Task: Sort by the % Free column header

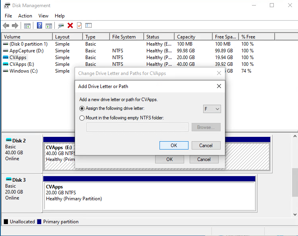Action: tap(257, 36)
